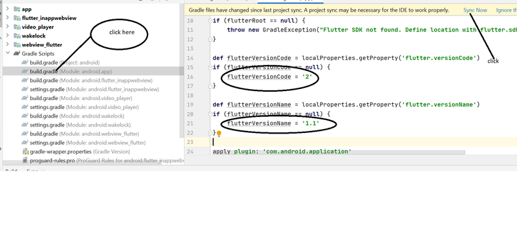Click the Gradle Scripts elephant icon
517x233 pixels.
pos(17,54)
